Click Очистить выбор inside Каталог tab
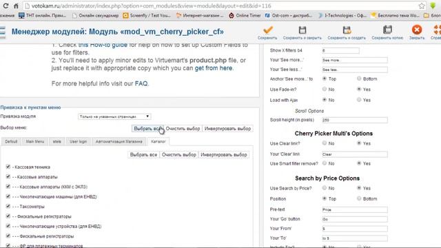The height and width of the screenshot is (248, 441). [179, 154]
